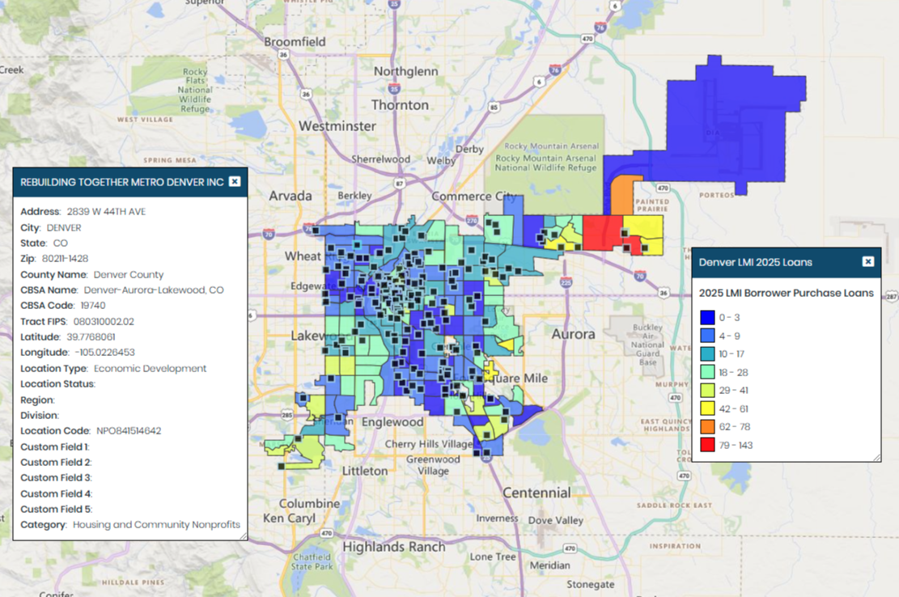899x597 pixels.
Task: Click the Buckley Air National Guard Base label
Action: [x=648, y=345]
